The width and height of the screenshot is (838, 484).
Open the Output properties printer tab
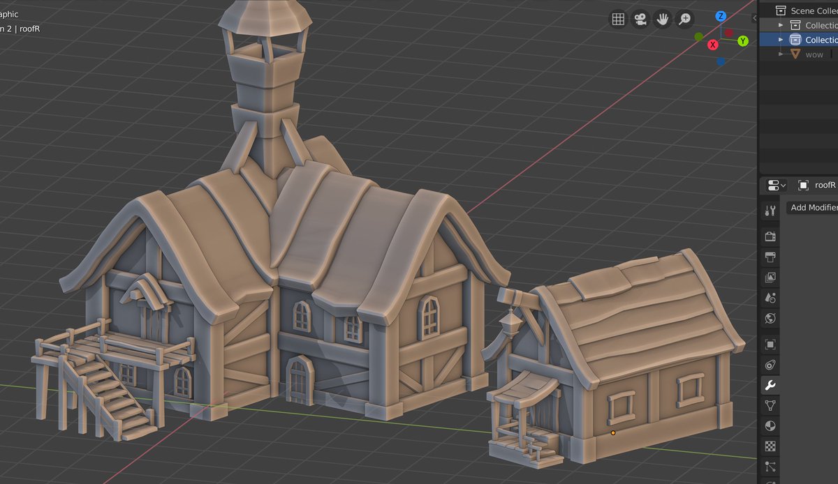coord(770,257)
